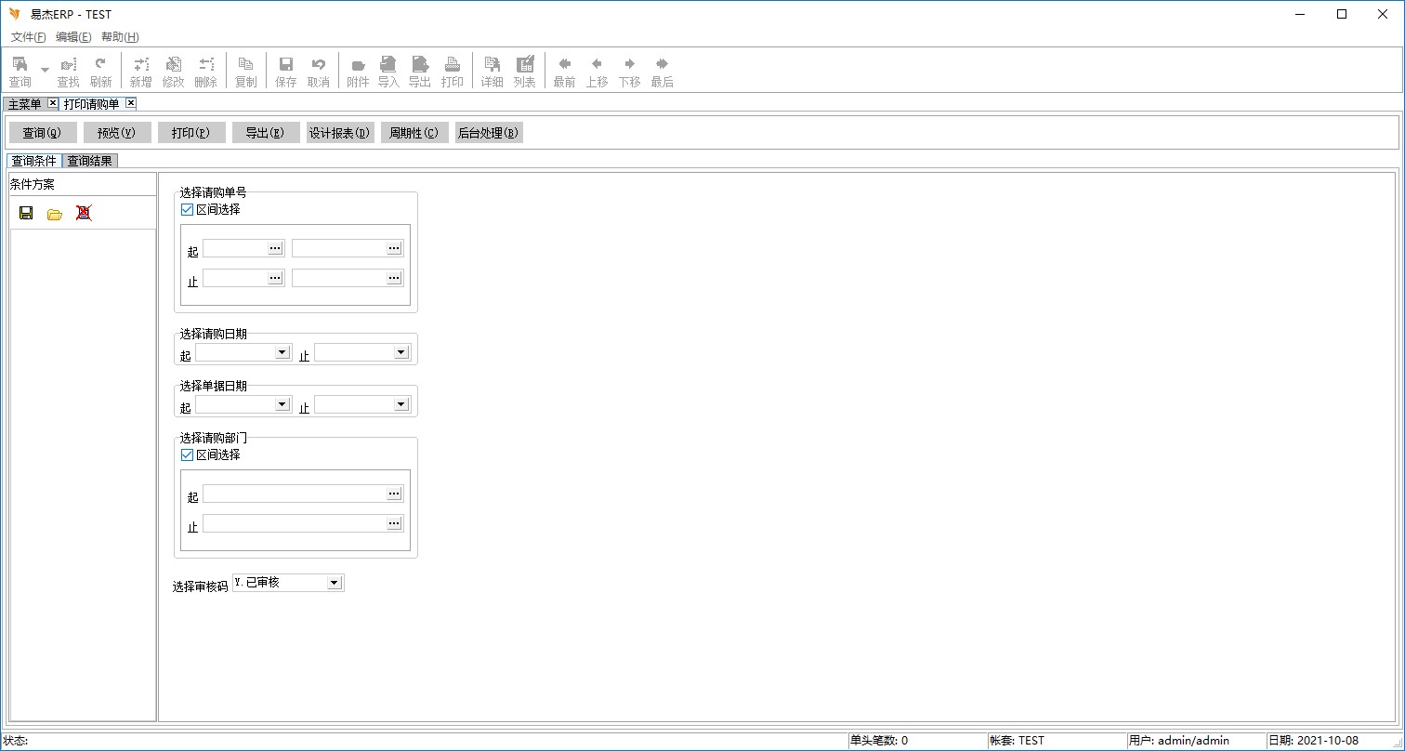Click the 请购部门 start input field
Viewport: 1405px width, 751px height.
point(294,494)
